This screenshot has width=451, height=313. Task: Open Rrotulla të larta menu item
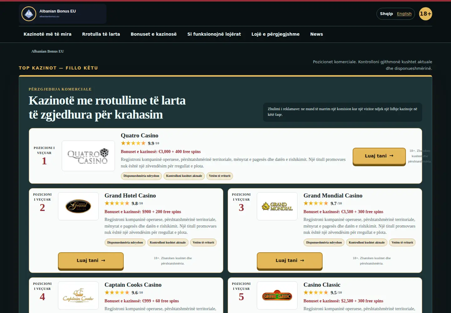pos(101,34)
